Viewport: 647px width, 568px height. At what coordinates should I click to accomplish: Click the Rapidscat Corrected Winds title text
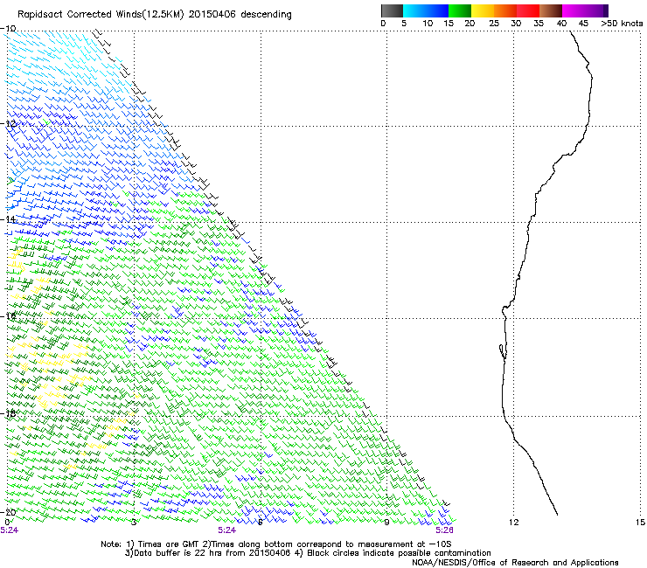coord(155,15)
